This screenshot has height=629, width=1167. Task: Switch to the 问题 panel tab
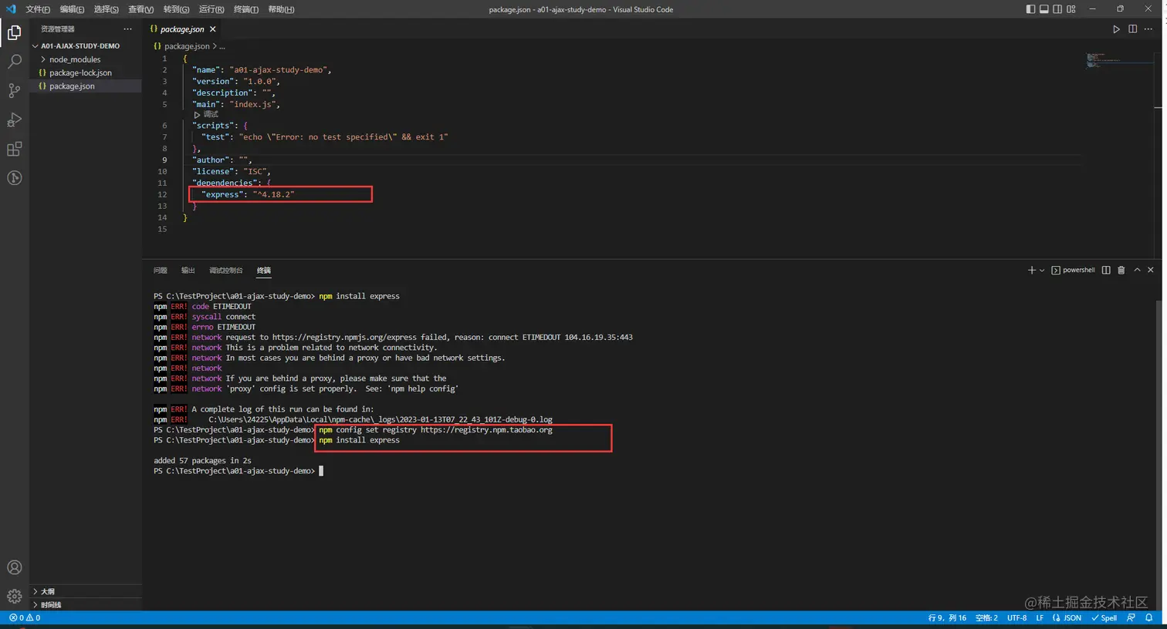pos(161,271)
